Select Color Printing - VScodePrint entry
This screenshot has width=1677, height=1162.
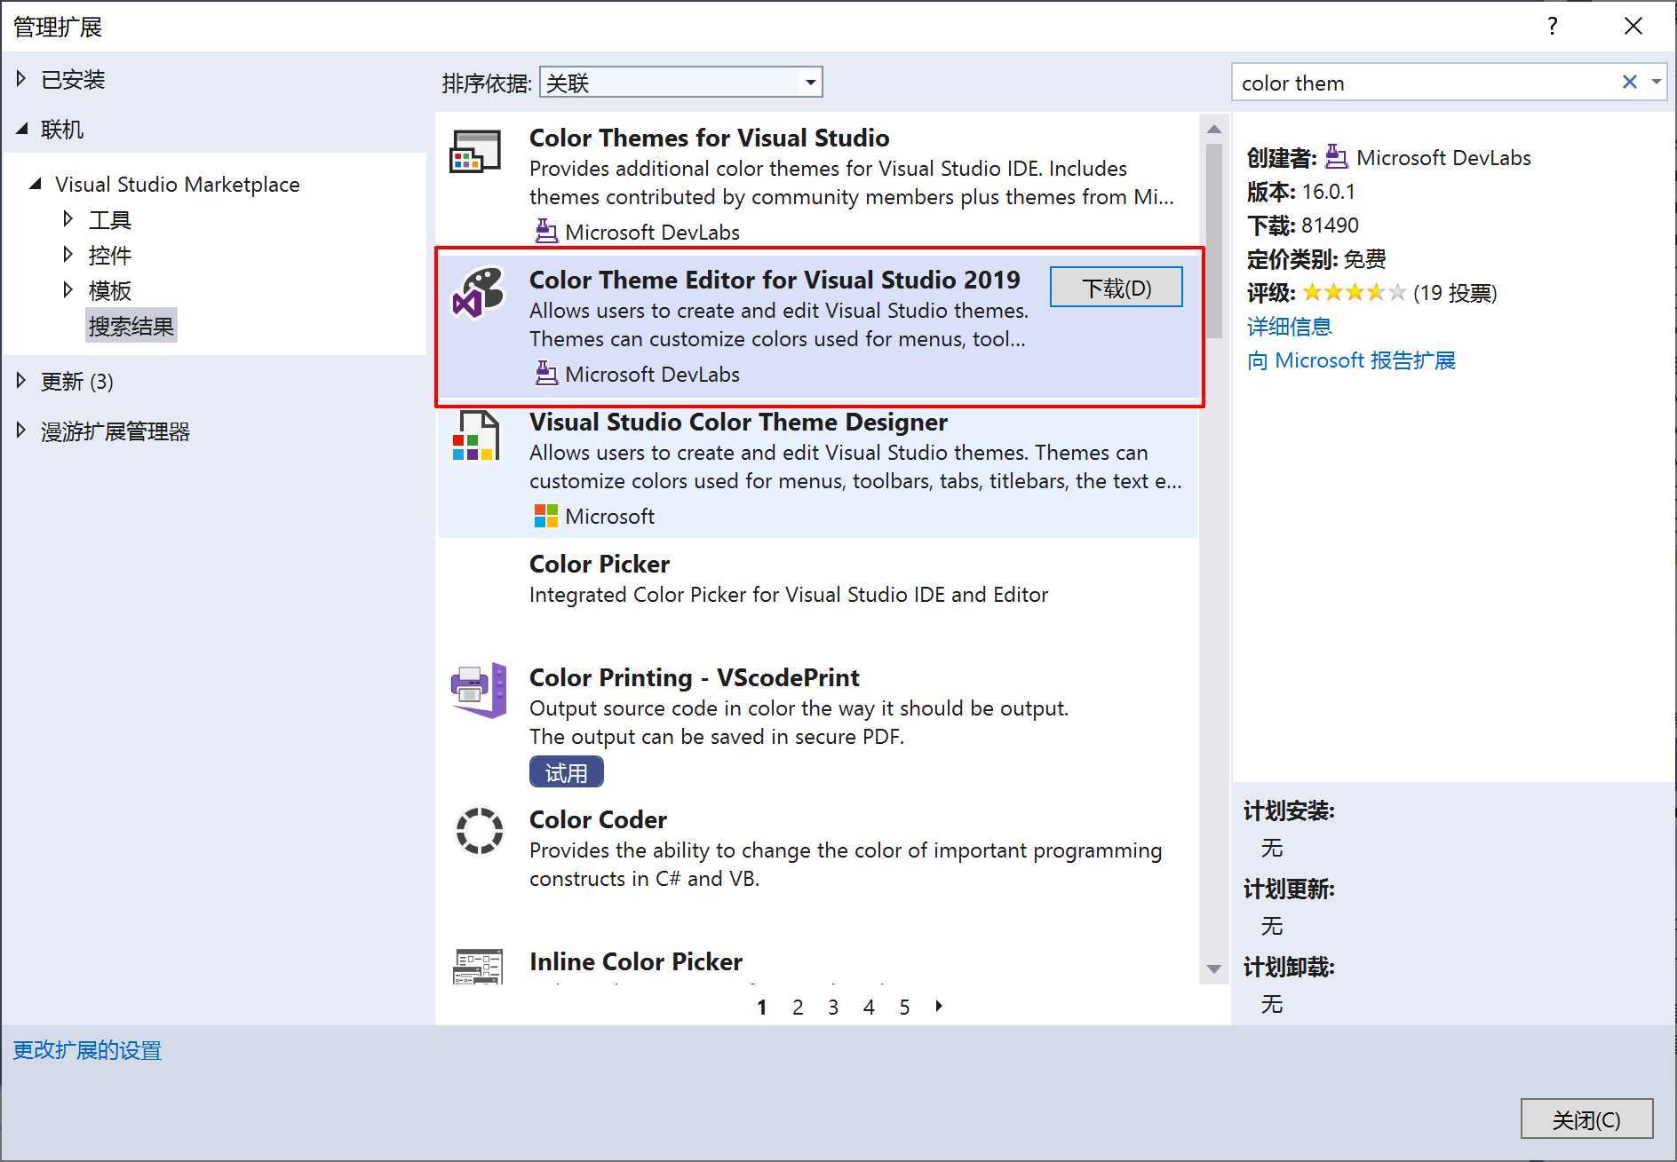(818, 723)
